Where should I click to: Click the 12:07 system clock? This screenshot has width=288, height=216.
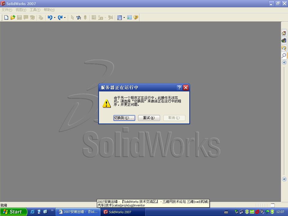click(280, 212)
